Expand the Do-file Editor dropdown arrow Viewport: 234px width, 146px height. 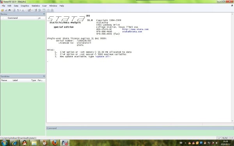(32, 10)
